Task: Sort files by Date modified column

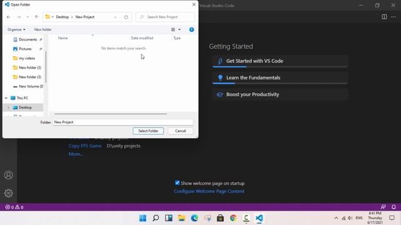Action: 142,38
